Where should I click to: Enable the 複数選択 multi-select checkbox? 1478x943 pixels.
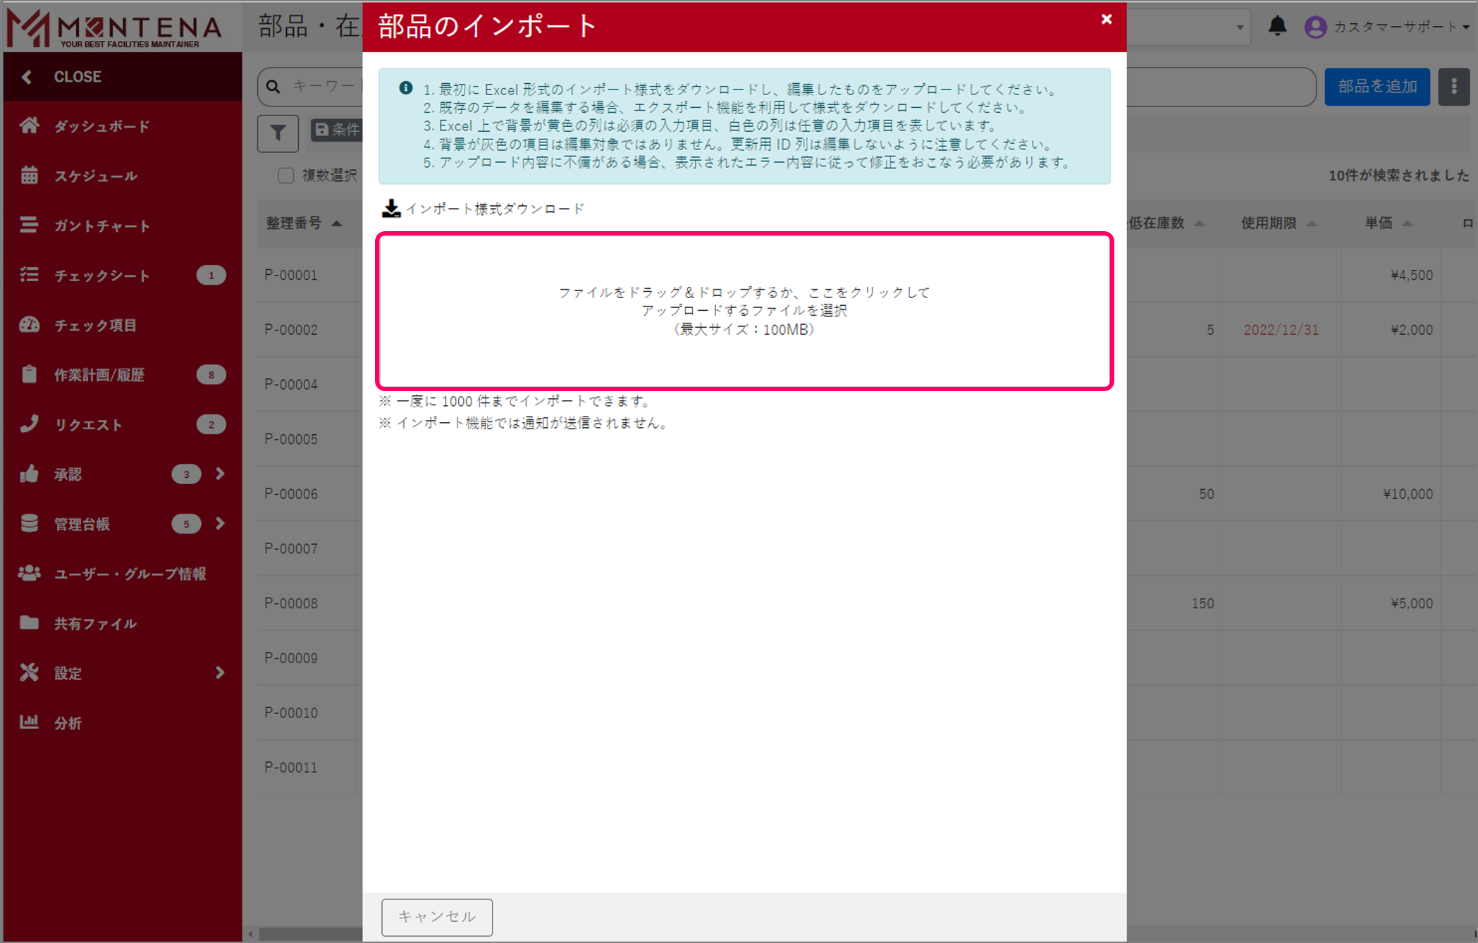[285, 175]
